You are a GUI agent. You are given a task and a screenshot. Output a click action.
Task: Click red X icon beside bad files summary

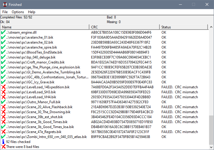click(3, 147)
